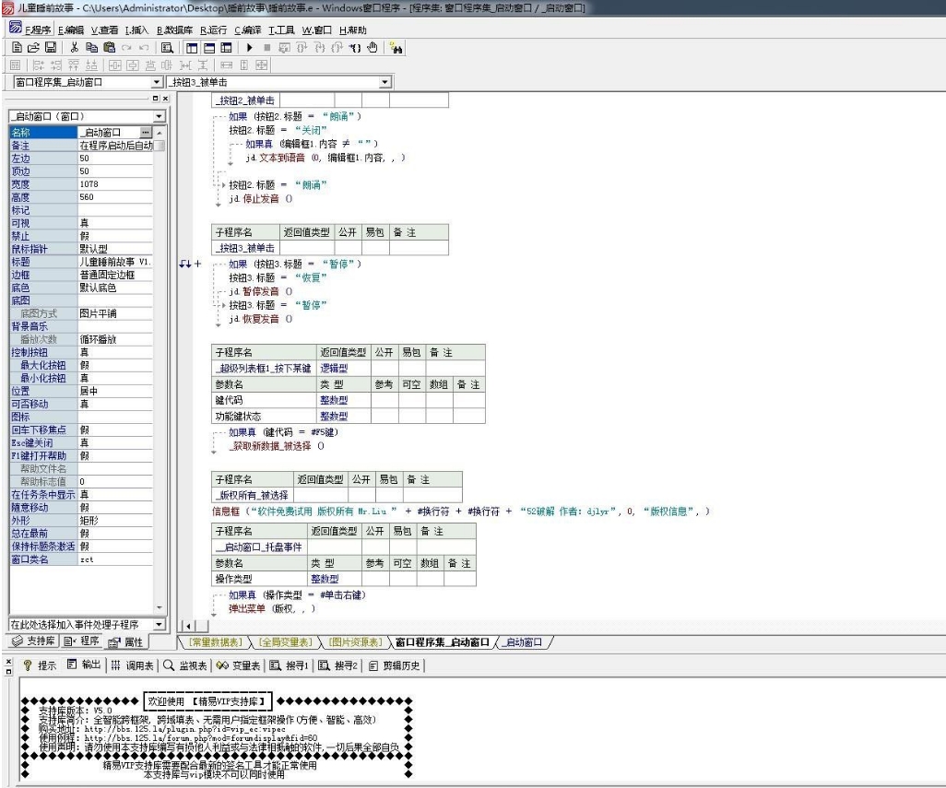The height and width of the screenshot is (788, 946).
Task: Click the Cut scissors icon
Action: [x=75, y=45]
